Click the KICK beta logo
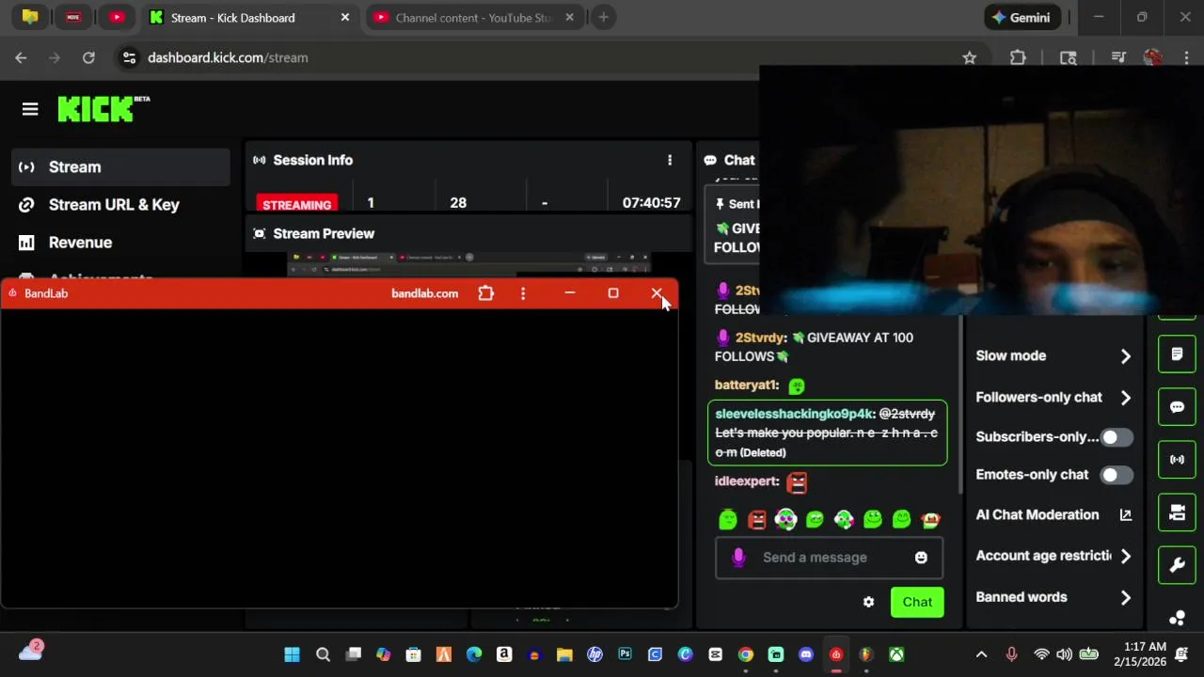The image size is (1204, 677). pos(103,109)
